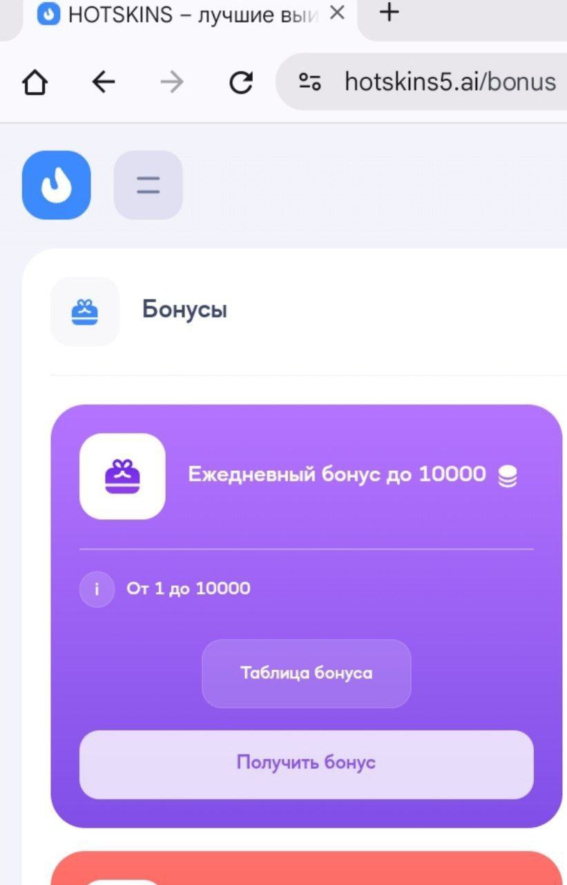Click the red card below the daily bonus
567x885 pixels.
coord(306,868)
